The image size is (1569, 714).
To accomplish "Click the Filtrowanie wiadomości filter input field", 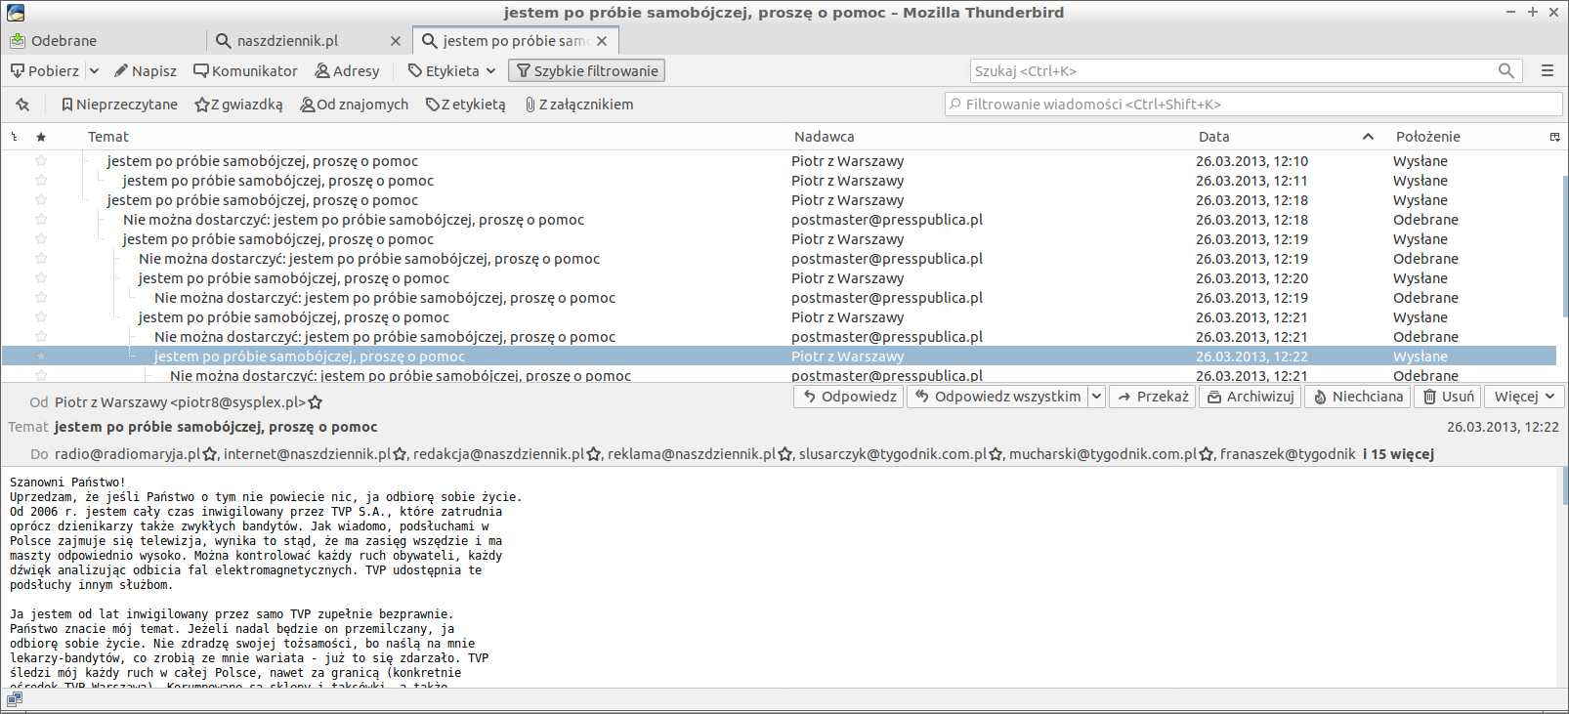I will (1254, 105).
